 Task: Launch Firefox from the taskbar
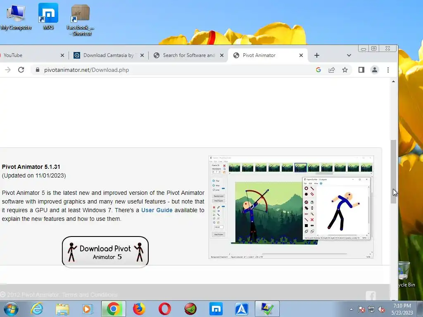tap(139, 309)
